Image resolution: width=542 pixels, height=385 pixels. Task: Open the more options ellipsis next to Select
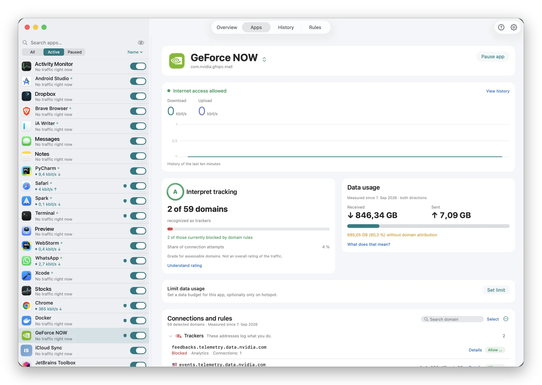click(x=506, y=319)
